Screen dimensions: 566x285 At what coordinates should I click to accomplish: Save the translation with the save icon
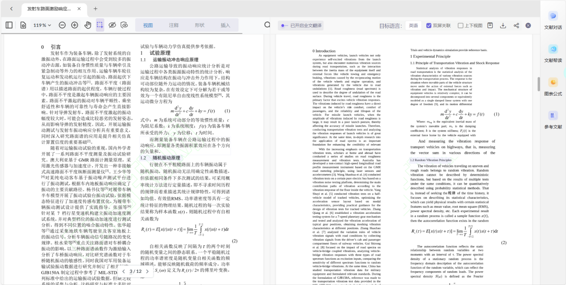pyautogui.click(x=490, y=26)
